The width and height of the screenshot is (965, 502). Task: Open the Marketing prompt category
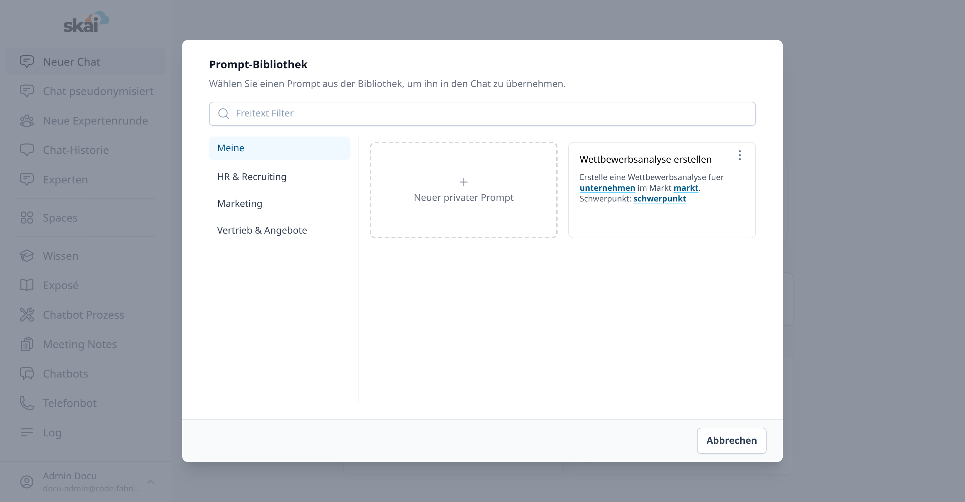[279, 203]
